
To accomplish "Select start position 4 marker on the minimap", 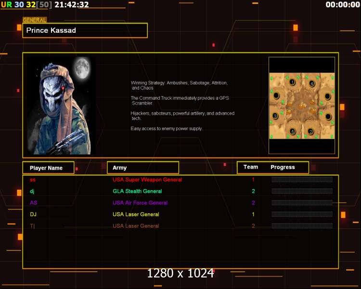I will point(312,83).
